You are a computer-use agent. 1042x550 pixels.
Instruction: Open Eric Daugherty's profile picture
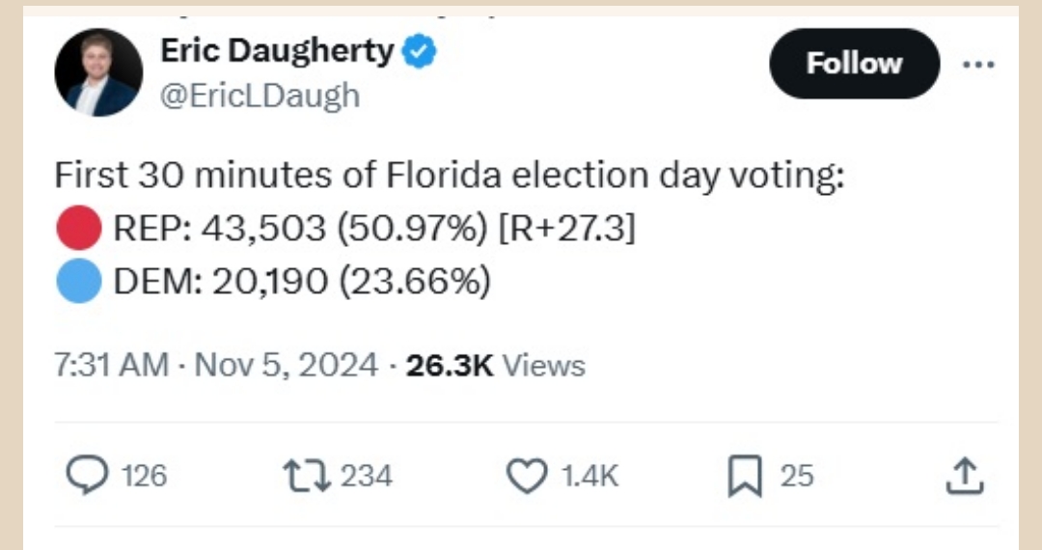click(x=99, y=73)
